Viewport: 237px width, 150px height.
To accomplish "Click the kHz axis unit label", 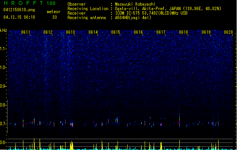I will click(x=3, y=30).
